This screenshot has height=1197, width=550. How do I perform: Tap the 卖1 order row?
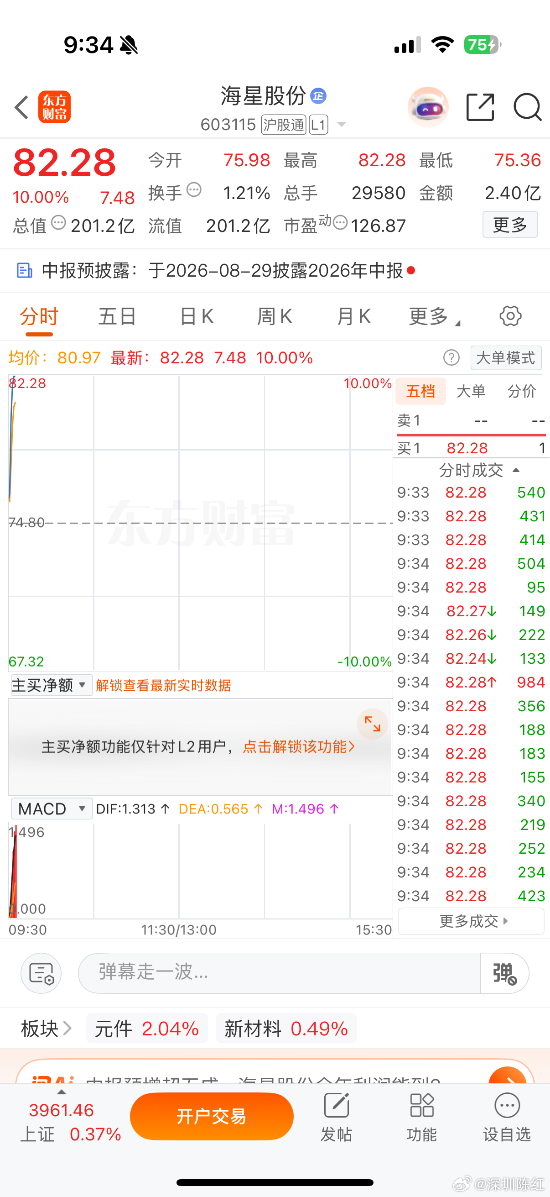[472, 420]
